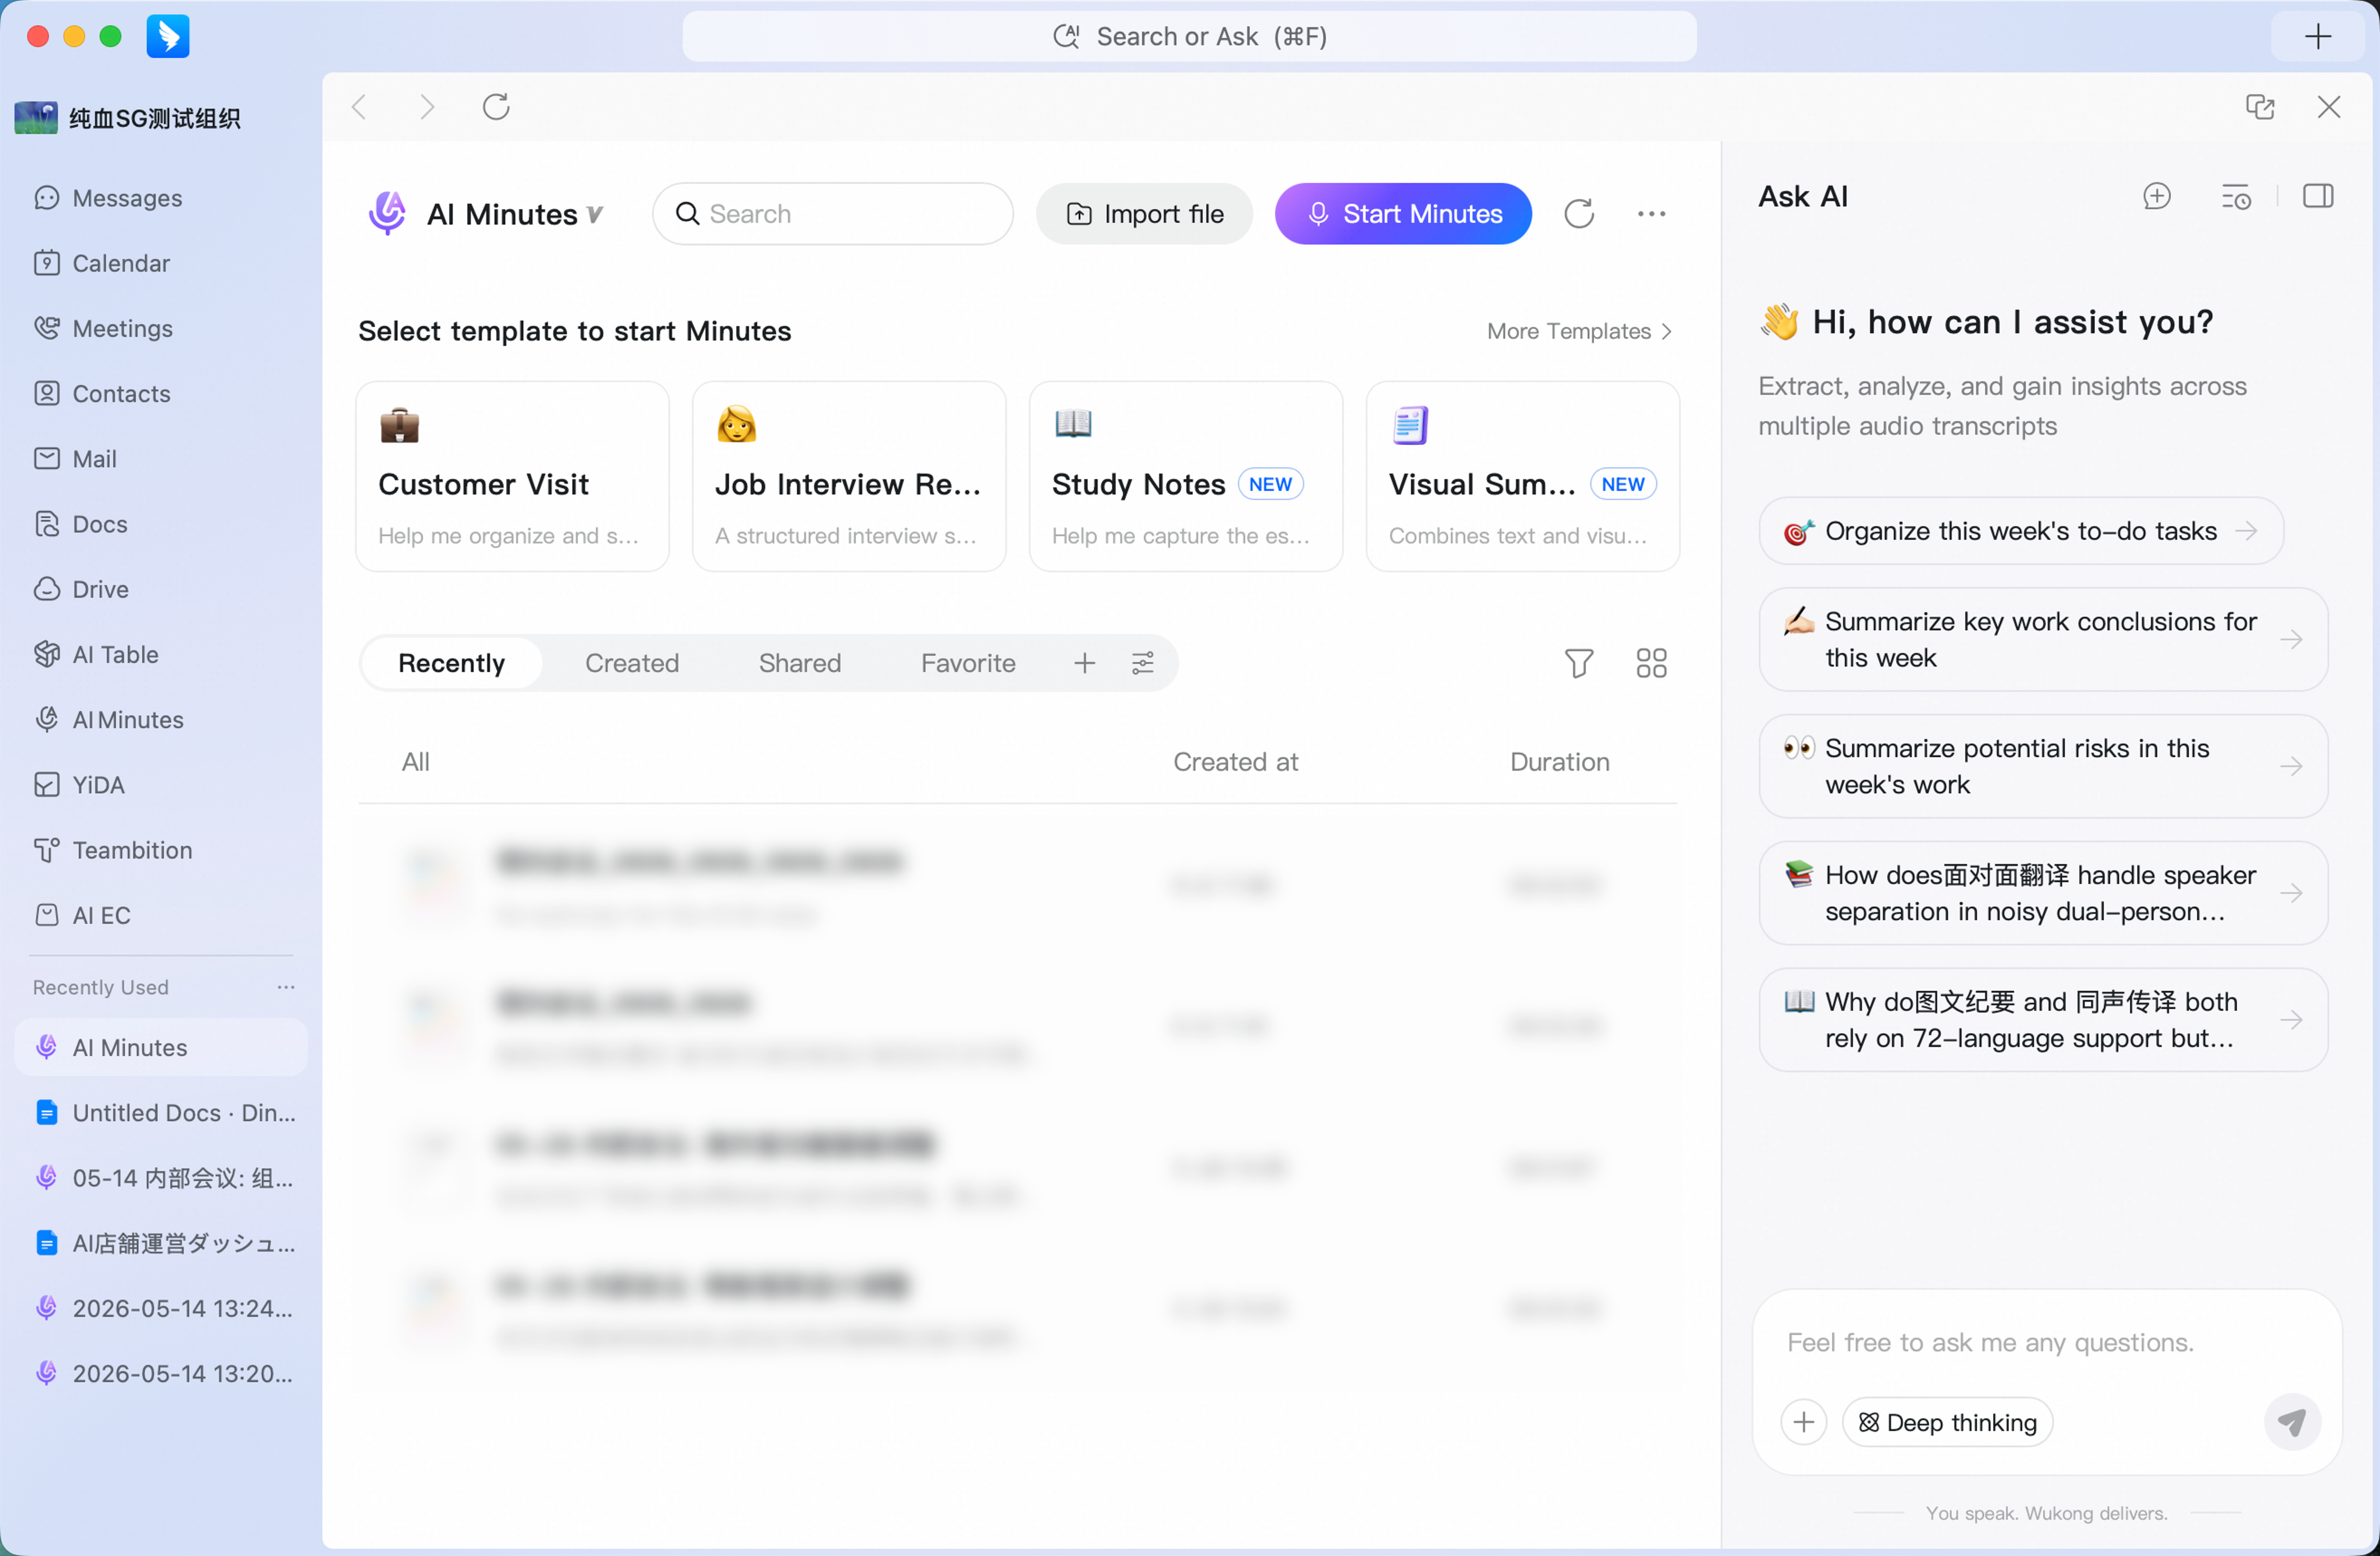Viewport: 2380px width, 1556px height.
Task: Open recent item '2026-05-14 13:24'
Action: 161,1308
